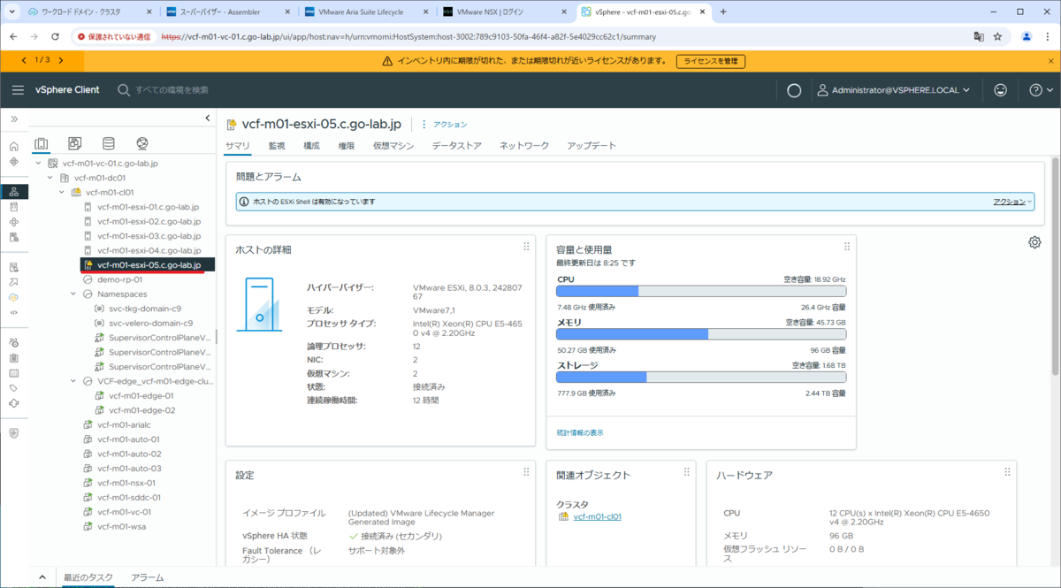Click the browser address bar URL
The height and width of the screenshot is (588, 1061).
(408, 37)
